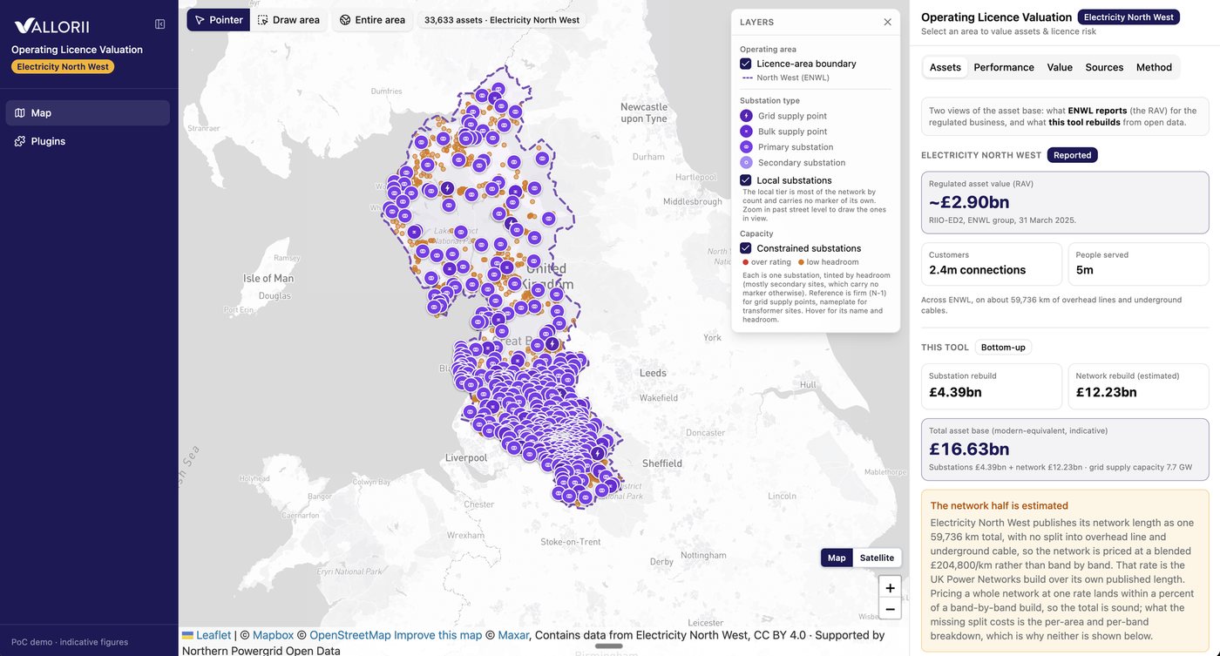Open the Plugins page in the sidebar
Viewport: 1220px width, 656px height.
coord(88,141)
